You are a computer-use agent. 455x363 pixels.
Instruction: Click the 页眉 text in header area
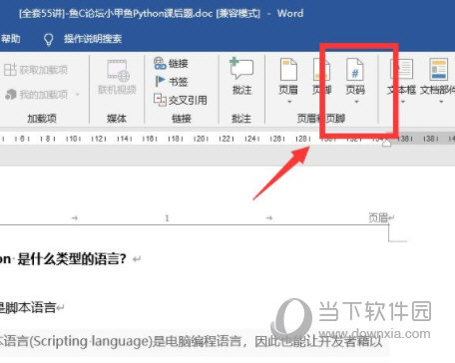pyautogui.click(x=378, y=218)
